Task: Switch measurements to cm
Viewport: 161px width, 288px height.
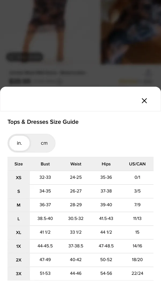Action: tap(44, 143)
